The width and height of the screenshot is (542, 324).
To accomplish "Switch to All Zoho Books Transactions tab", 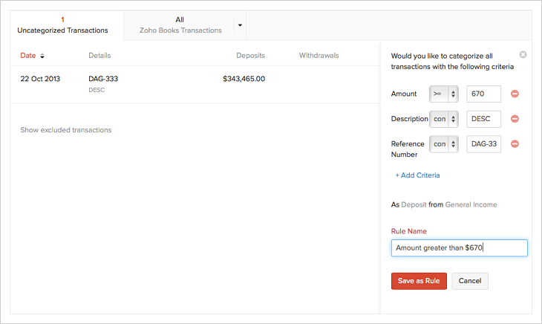I will tap(180, 25).
